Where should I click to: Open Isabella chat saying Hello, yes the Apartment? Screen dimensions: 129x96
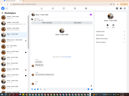(x=14, y=23)
